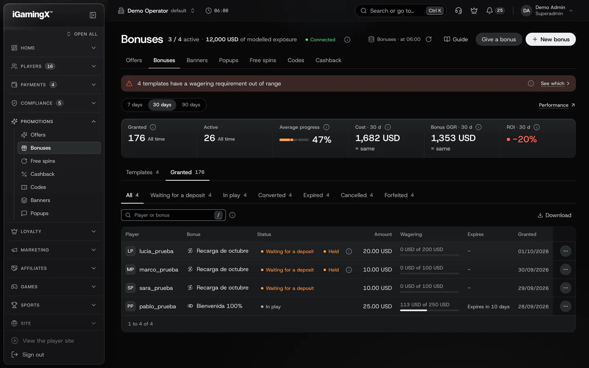Click info icon beside ROI 30 d
The image size is (589, 368).
[537, 127]
